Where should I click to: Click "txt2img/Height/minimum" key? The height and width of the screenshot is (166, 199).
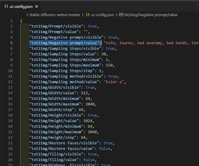tap(56, 126)
